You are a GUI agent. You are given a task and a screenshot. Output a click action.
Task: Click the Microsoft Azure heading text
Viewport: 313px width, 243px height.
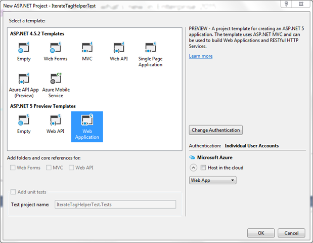click(215, 157)
